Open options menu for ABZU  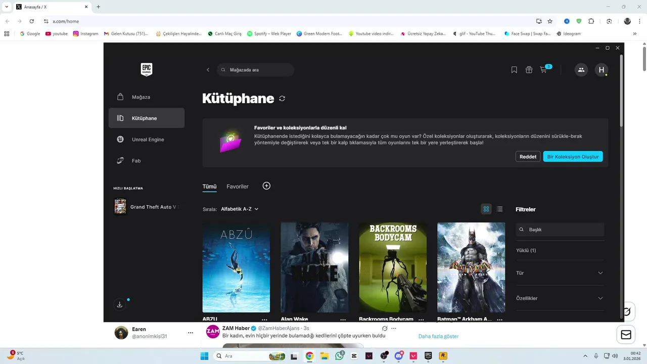click(x=264, y=320)
